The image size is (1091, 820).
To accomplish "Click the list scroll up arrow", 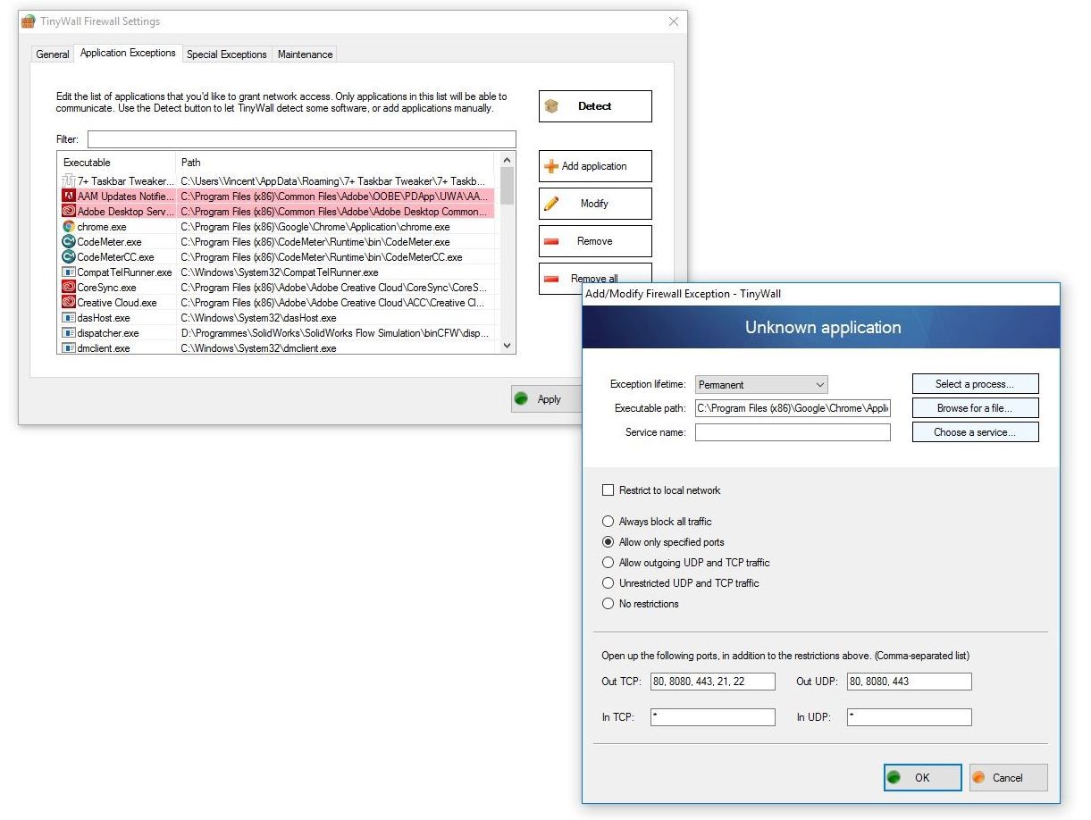I will click(508, 161).
